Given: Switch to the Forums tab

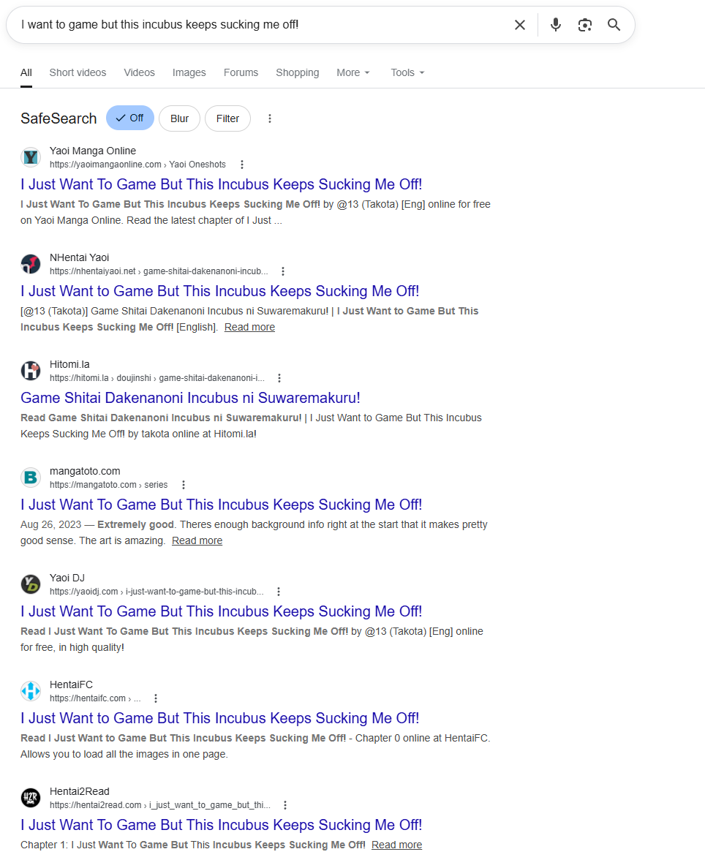Looking at the screenshot, I should (241, 72).
